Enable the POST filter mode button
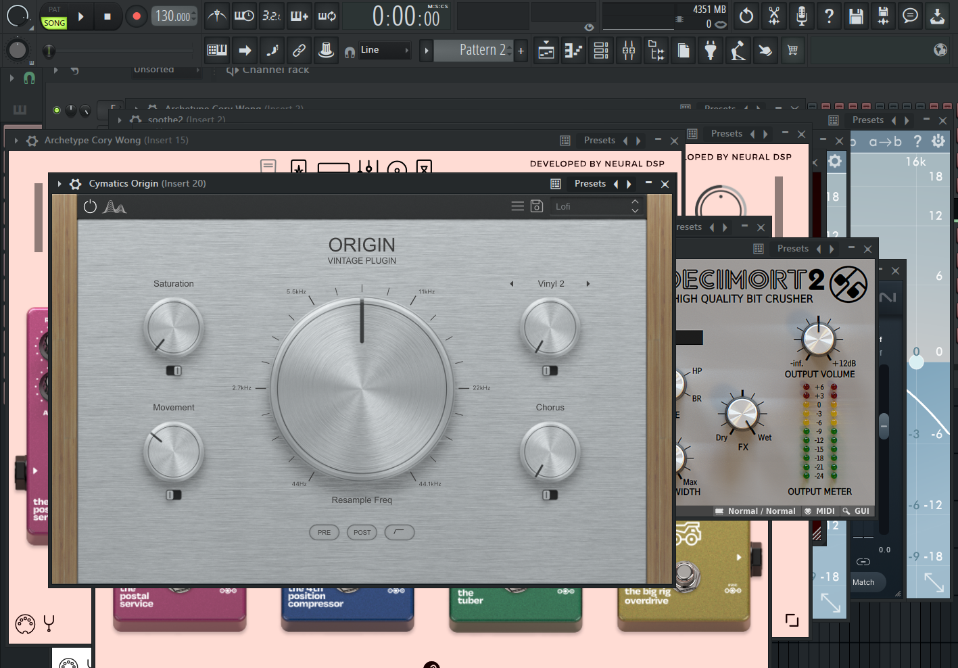This screenshot has width=958, height=668. tap(362, 533)
